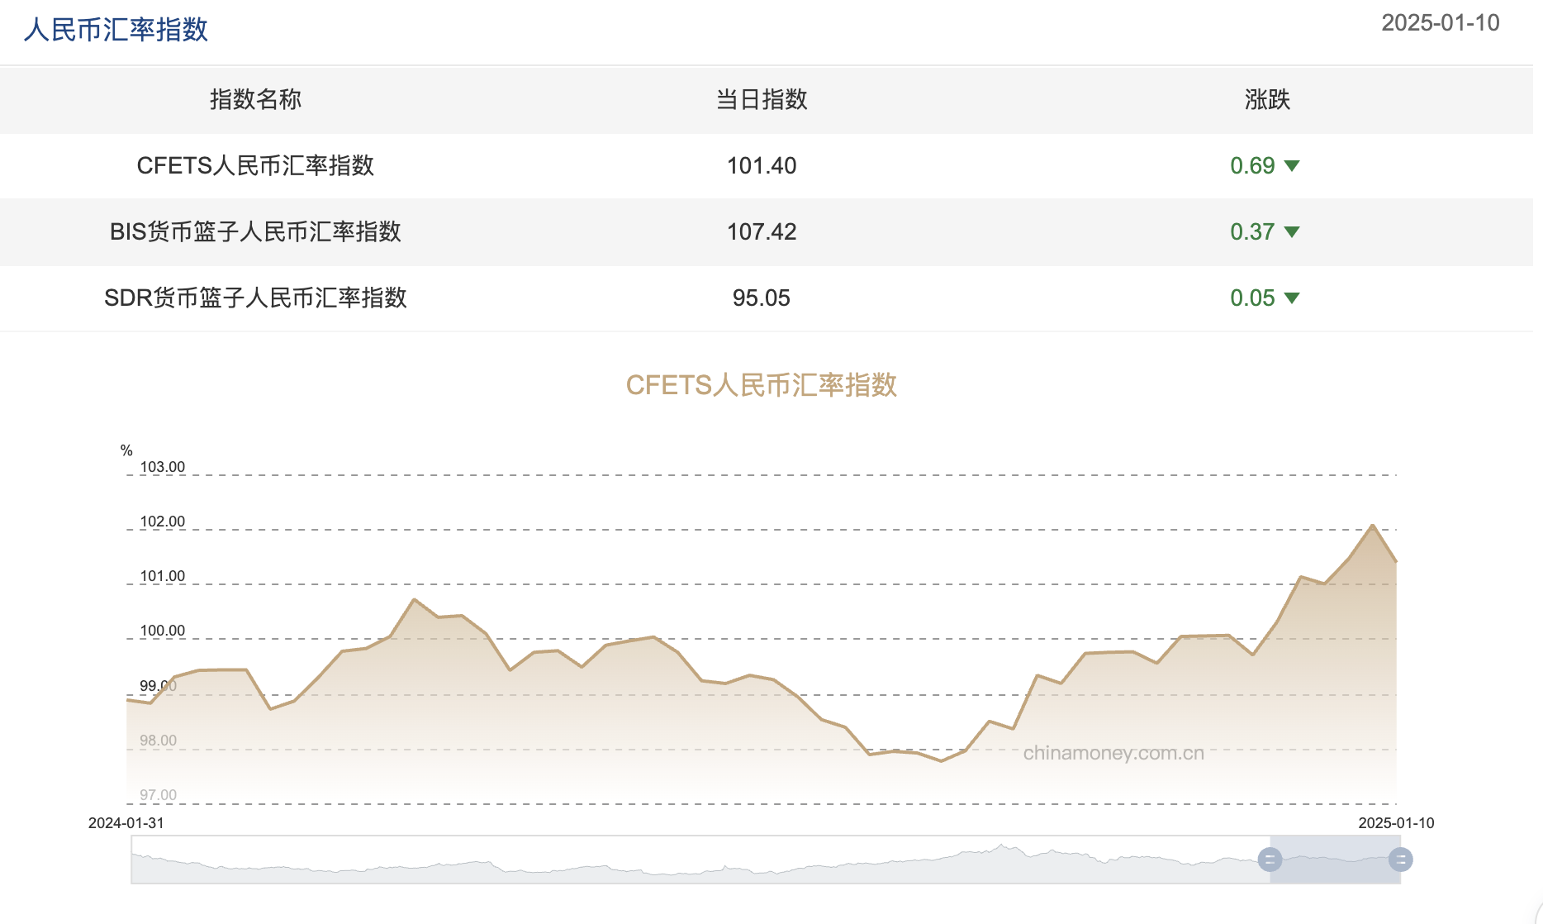
Task: Click the 2025-01-10 date in the top corner
Action: (x=1441, y=22)
